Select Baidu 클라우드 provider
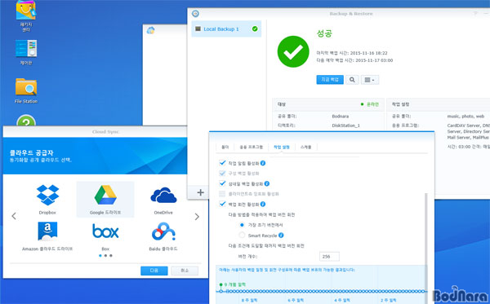Image resolution: width=490 pixels, height=304 pixels. pyautogui.click(x=163, y=236)
